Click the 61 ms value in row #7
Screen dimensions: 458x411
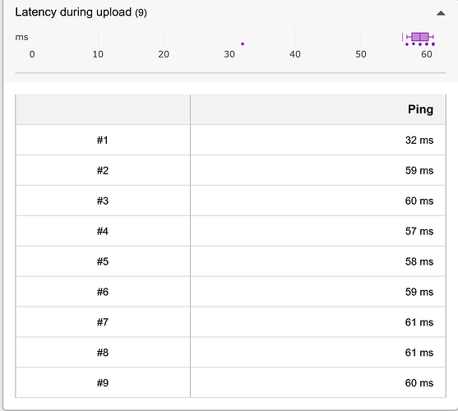419,322
